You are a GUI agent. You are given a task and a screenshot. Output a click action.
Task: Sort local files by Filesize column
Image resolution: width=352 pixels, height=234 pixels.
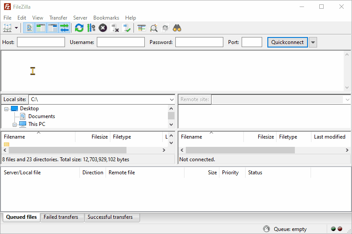click(x=92, y=137)
